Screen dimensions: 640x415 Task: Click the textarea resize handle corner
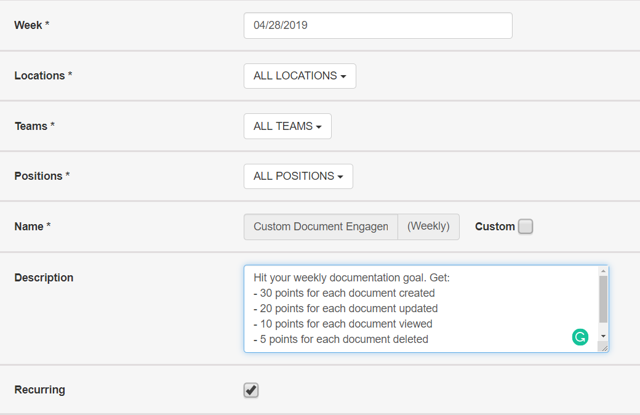(604, 347)
